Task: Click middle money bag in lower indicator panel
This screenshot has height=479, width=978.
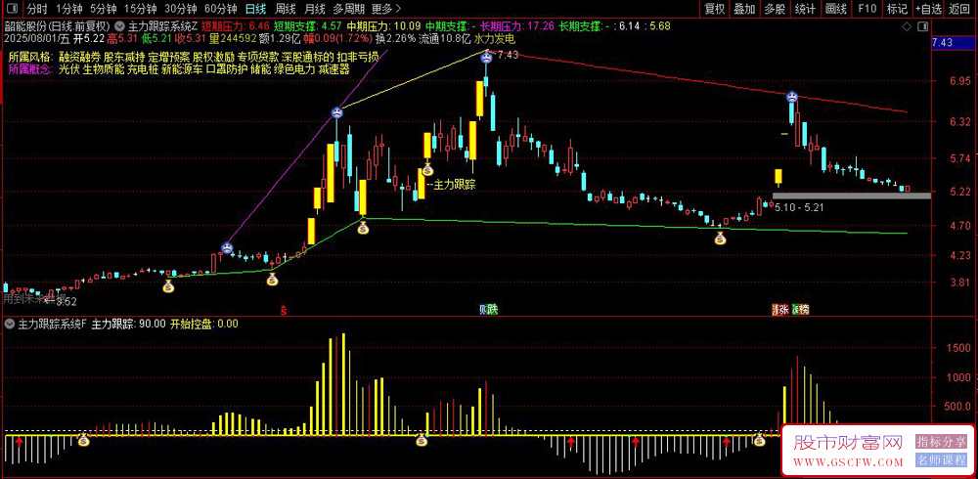Action: tap(421, 440)
